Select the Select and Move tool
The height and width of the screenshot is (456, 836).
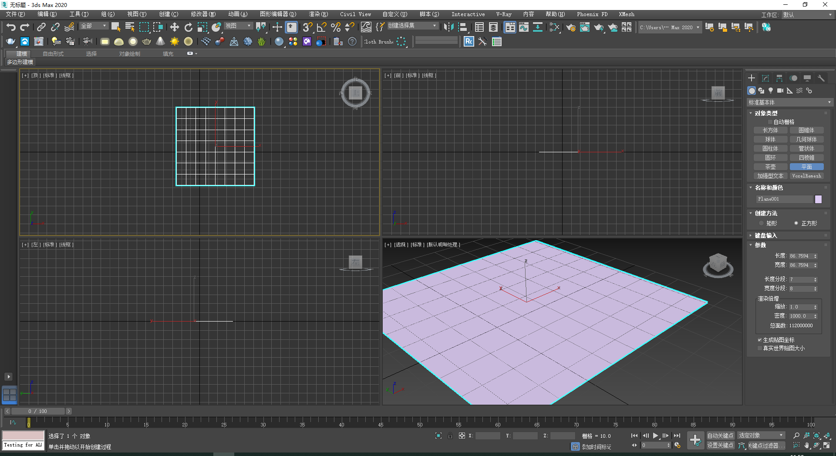click(174, 27)
